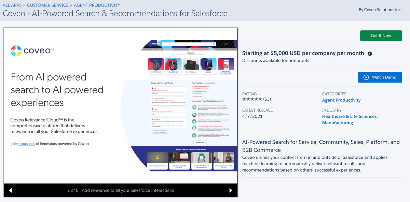The width and height of the screenshot is (410, 202).
Task: Open the Agent Productivity category
Action: coord(341,100)
